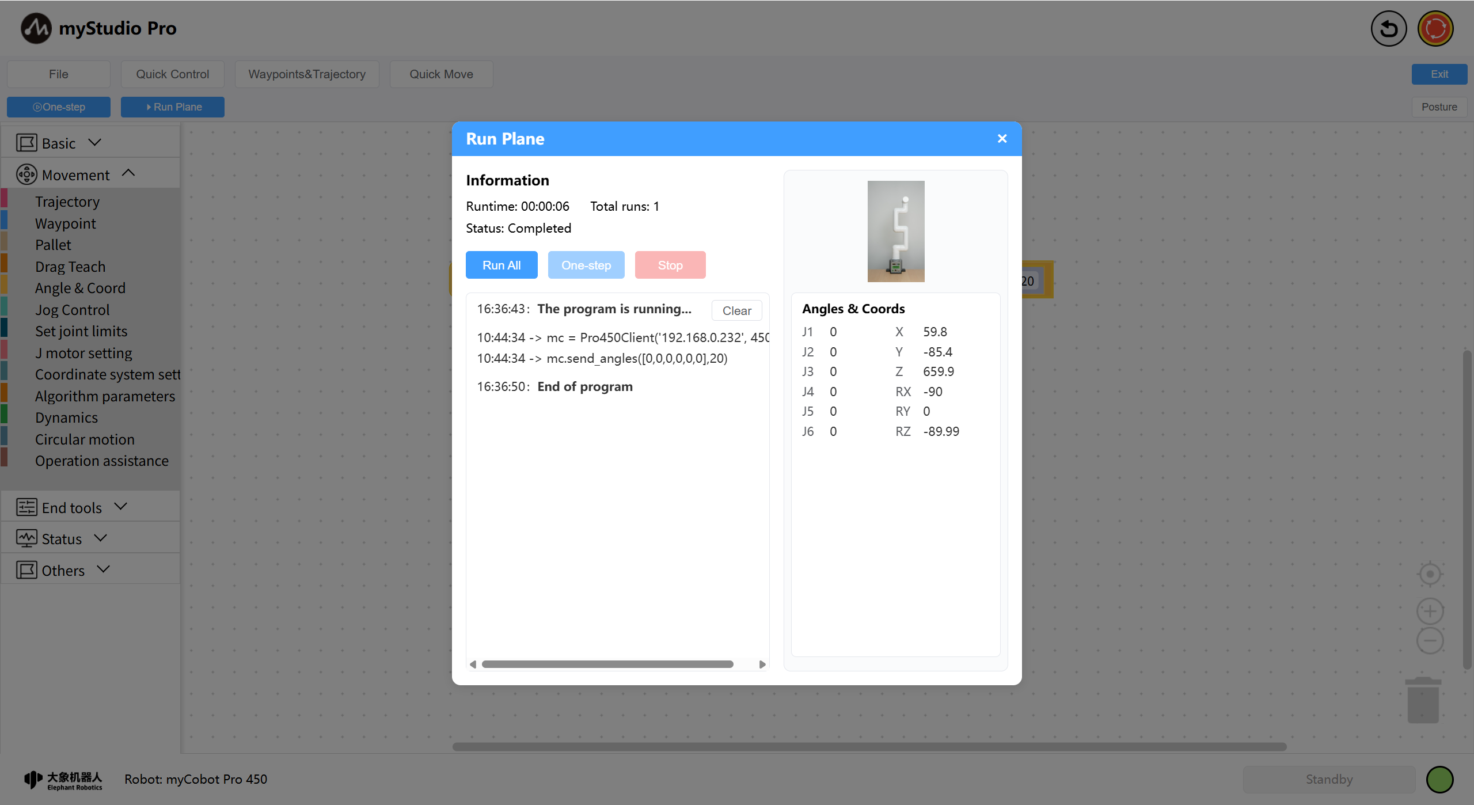1474x805 pixels.
Task: Click the green status indicator circle
Action: 1439,780
